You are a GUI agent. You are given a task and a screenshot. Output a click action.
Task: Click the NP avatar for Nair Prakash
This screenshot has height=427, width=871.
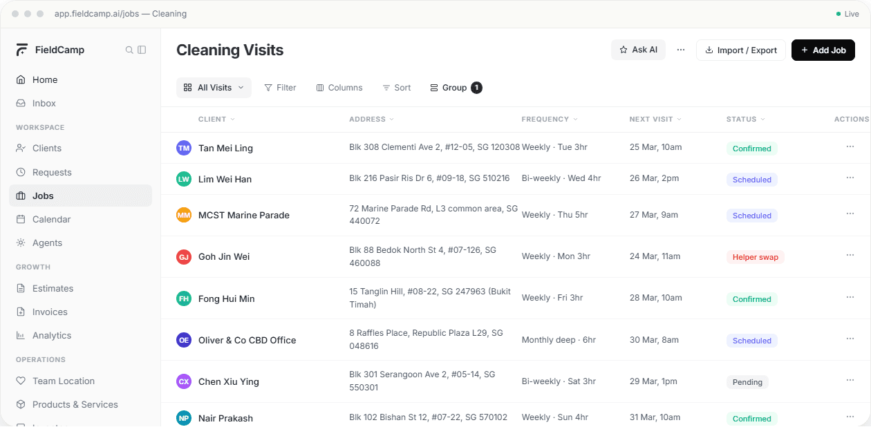pyautogui.click(x=184, y=418)
